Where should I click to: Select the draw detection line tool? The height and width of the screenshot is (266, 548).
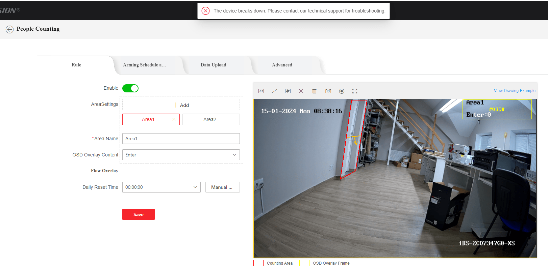274,91
